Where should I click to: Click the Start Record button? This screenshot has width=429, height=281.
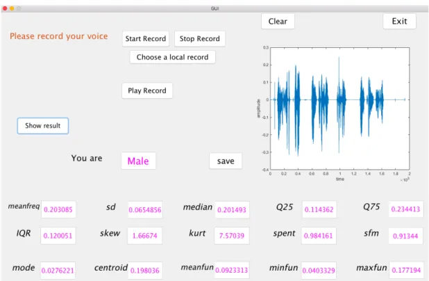(x=146, y=39)
